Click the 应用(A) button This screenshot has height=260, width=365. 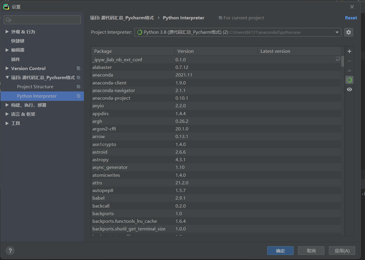coord(342,251)
